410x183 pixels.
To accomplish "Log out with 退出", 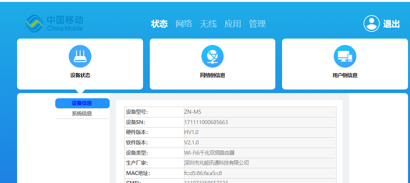I will click(391, 24).
